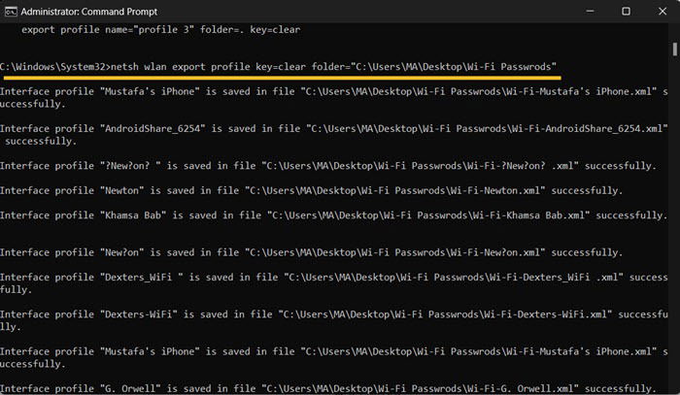Image resolution: width=680 pixels, height=395 pixels.
Task: Close the Administrator Command Prompt window
Action: [x=663, y=12]
